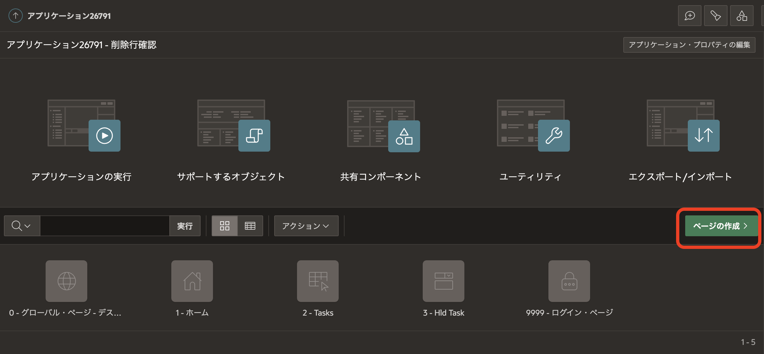Open page 2 - Tasks
This screenshot has height=354, width=764.
(318, 281)
